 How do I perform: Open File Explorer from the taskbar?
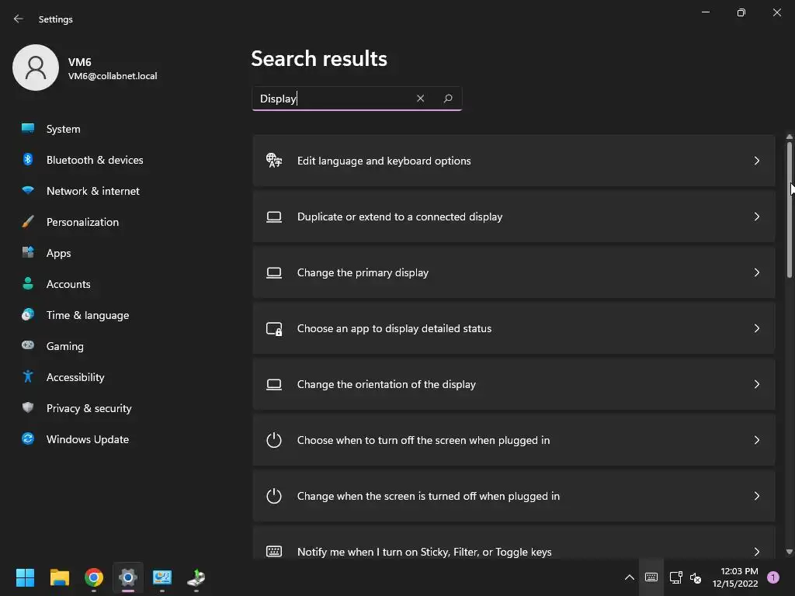point(60,577)
